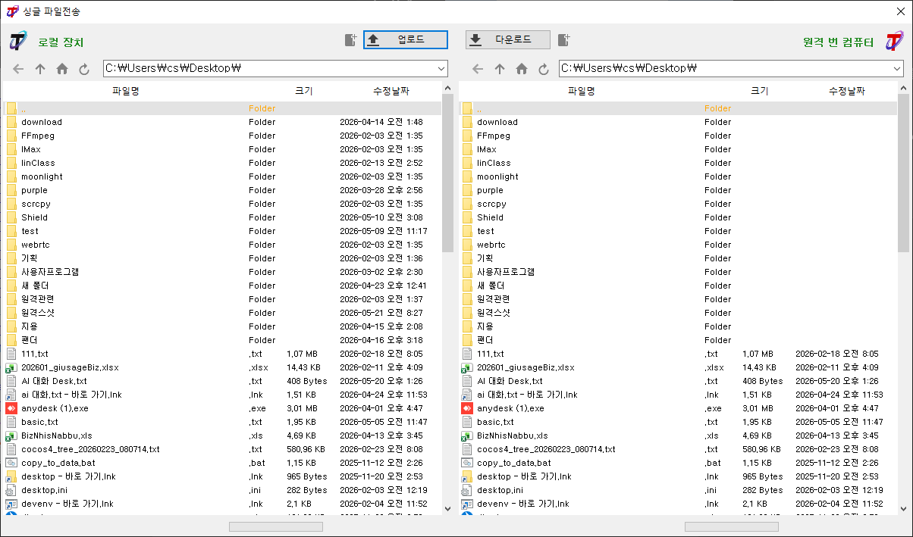913x537 pixels.
Task: Click the 다운로드 download button
Action: (508, 40)
